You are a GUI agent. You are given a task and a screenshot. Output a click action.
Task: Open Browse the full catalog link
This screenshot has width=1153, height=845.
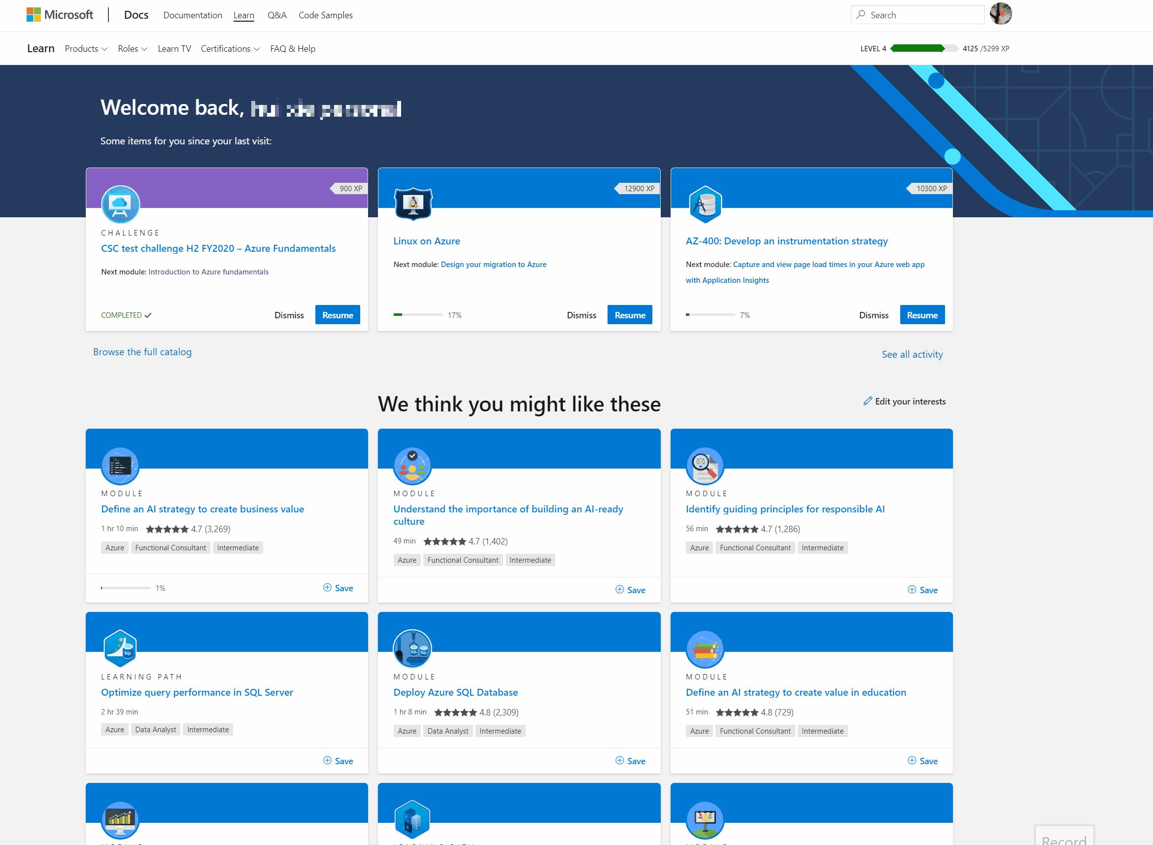click(142, 352)
